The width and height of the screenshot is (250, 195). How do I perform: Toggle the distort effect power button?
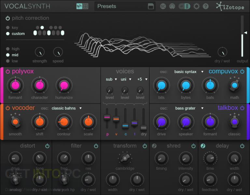point(47,146)
